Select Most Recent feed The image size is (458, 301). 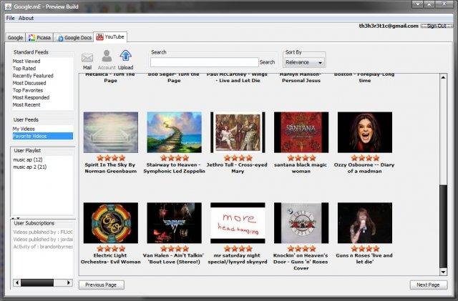(x=26, y=104)
